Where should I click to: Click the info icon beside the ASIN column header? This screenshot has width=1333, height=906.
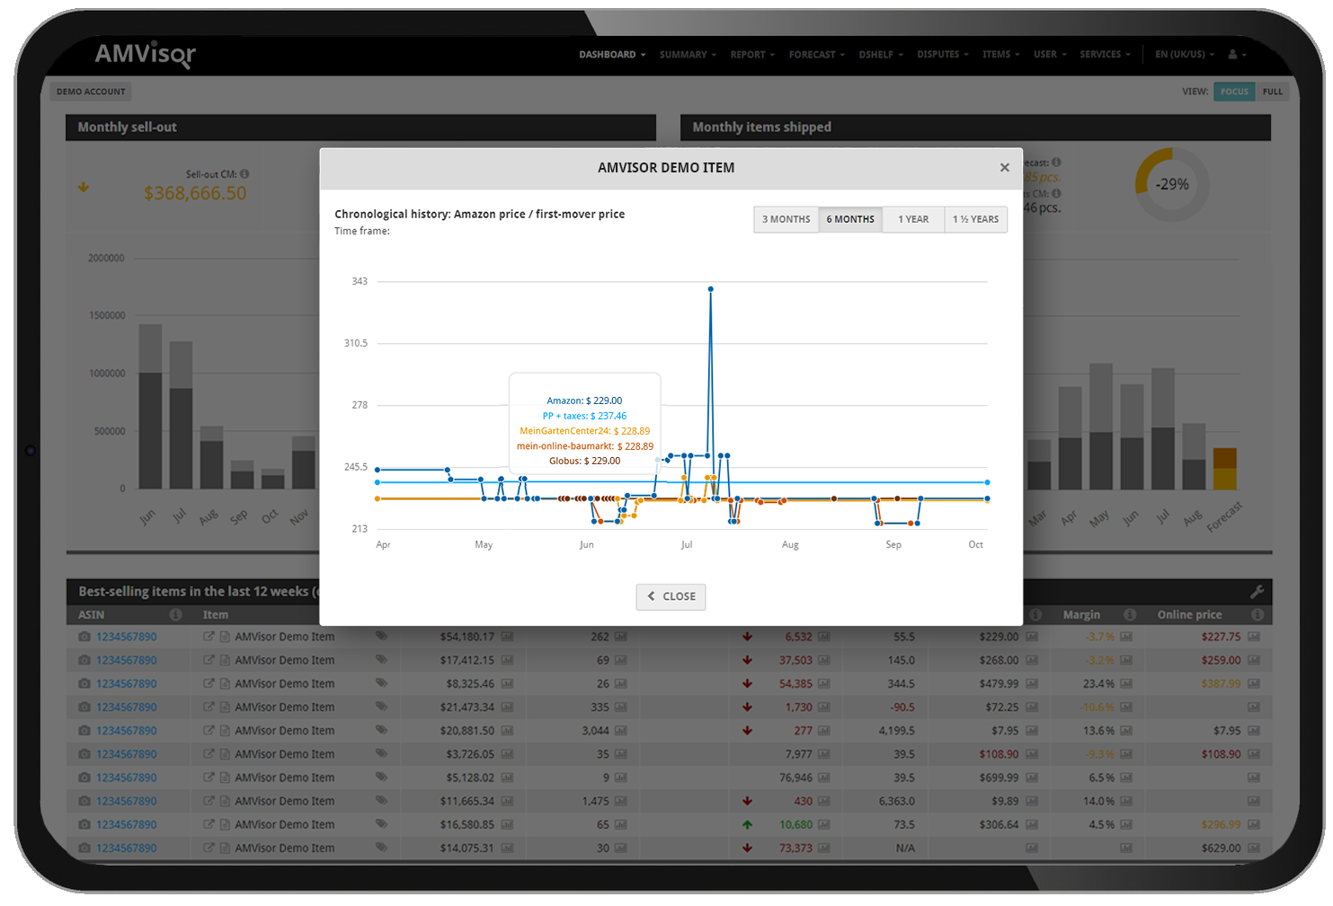pos(176,614)
